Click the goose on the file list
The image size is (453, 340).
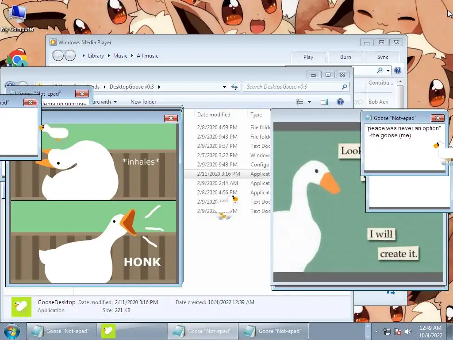tap(226, 206)
